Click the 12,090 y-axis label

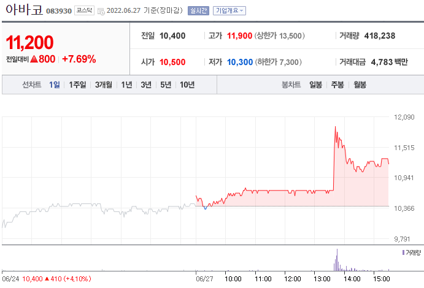coord(404,117)
